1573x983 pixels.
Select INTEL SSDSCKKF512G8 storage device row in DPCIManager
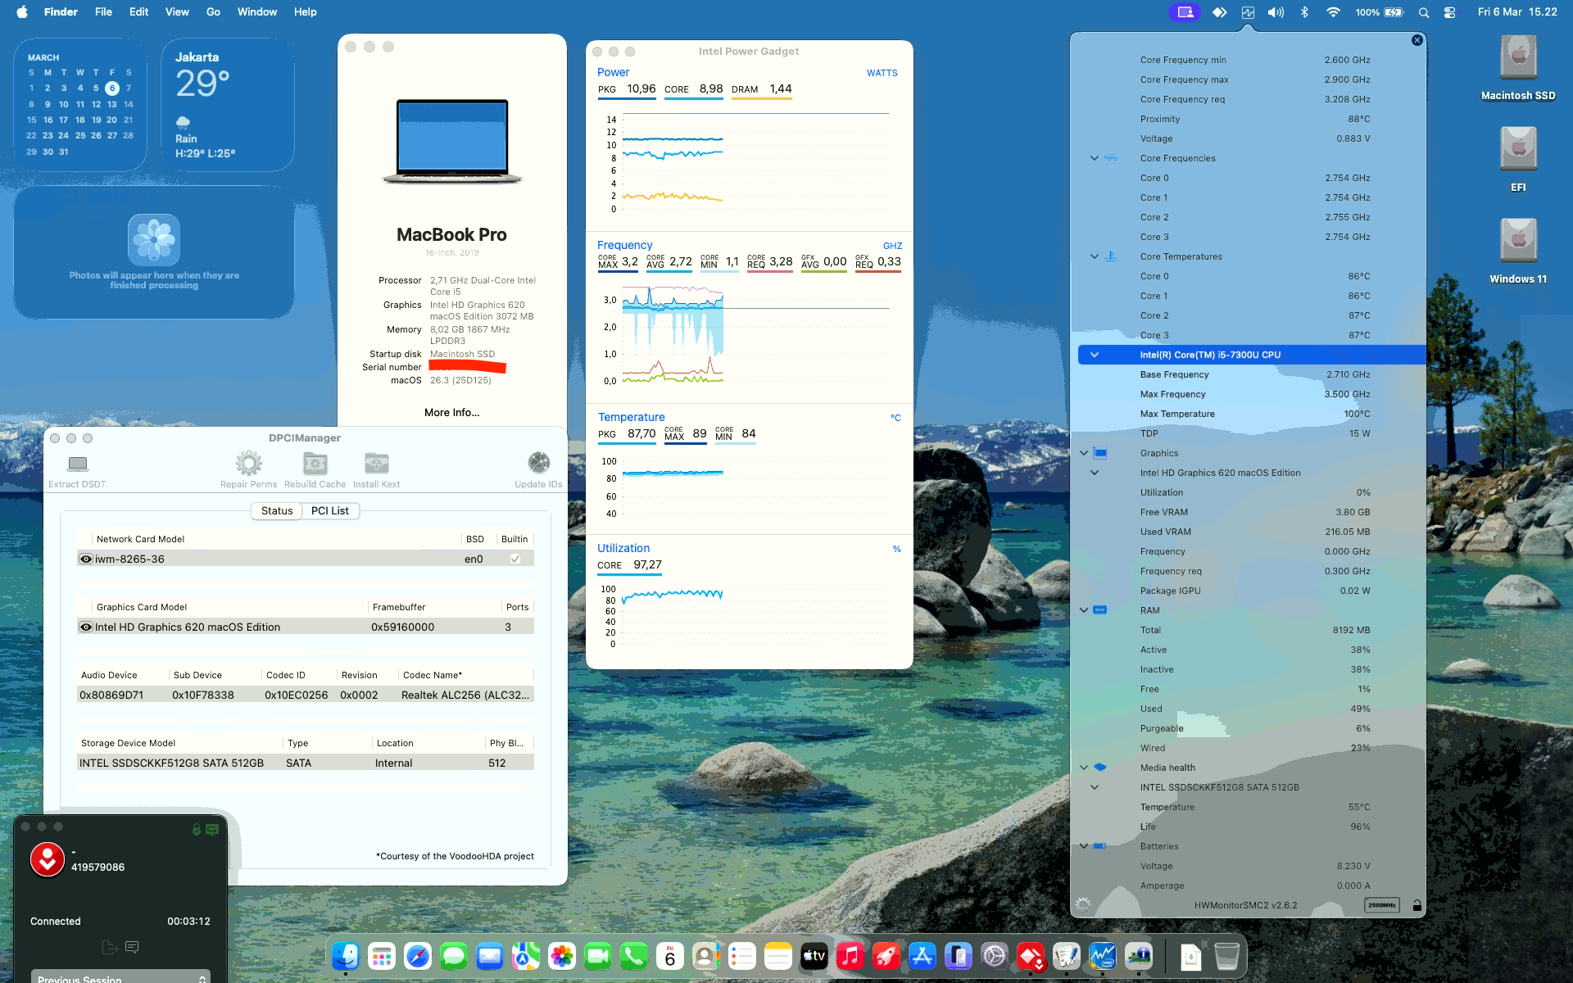306,763
